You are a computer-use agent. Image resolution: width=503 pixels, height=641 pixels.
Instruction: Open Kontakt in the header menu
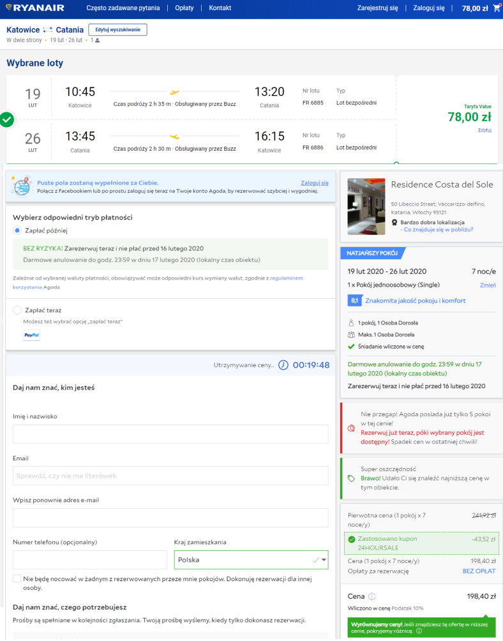tap(220, 8)
